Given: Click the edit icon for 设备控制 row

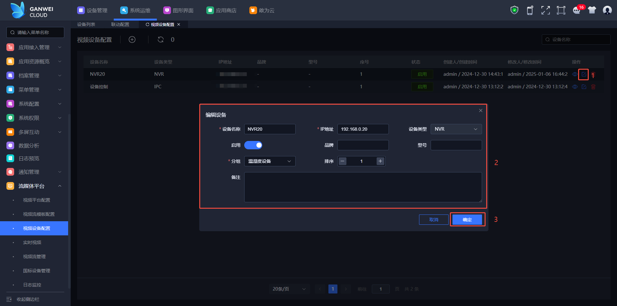Looking at the screenshot, I should (x=584, y=87).
